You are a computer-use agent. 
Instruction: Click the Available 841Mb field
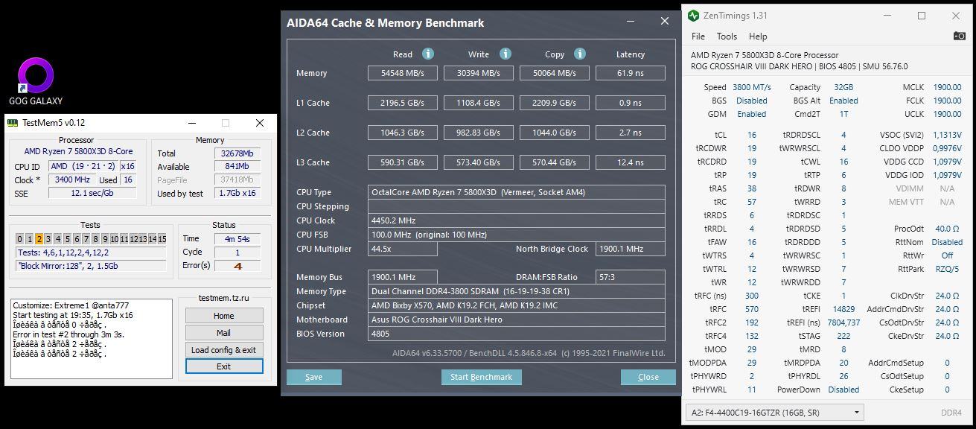pos(237,167)
